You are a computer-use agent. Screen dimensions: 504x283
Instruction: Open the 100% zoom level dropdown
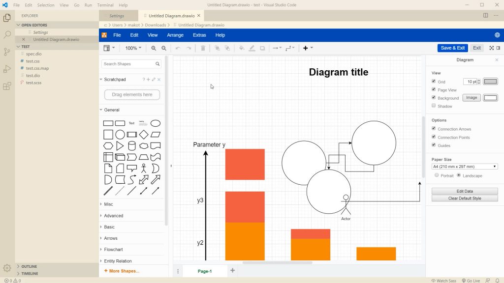click(133, 48)
